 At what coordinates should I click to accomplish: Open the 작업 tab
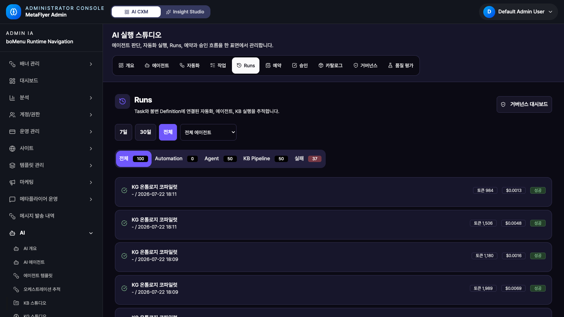[x=218, y=66]
